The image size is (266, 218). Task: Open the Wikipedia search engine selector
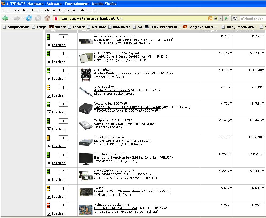[236, 18]
